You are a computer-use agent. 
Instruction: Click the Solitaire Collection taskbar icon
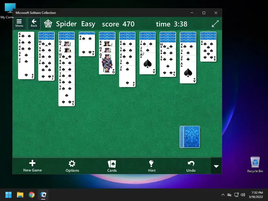click(43, 195)
